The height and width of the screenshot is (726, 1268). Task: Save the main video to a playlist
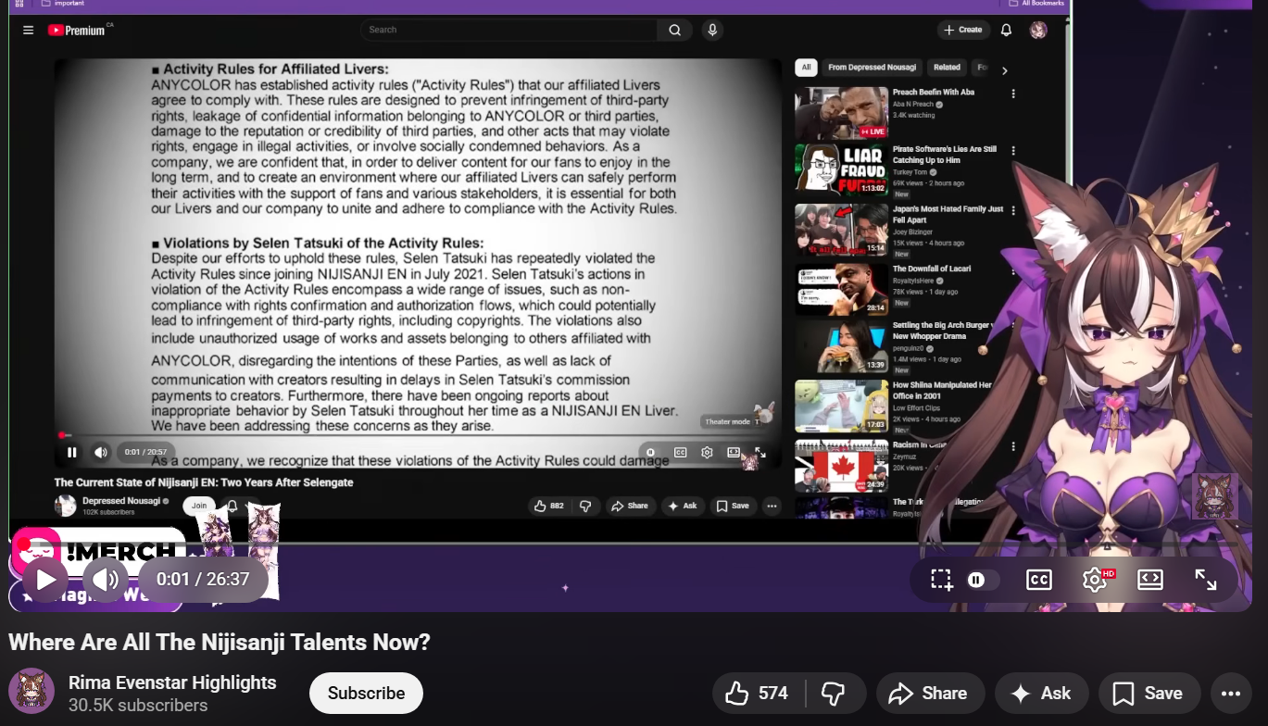pos(1149,693)
